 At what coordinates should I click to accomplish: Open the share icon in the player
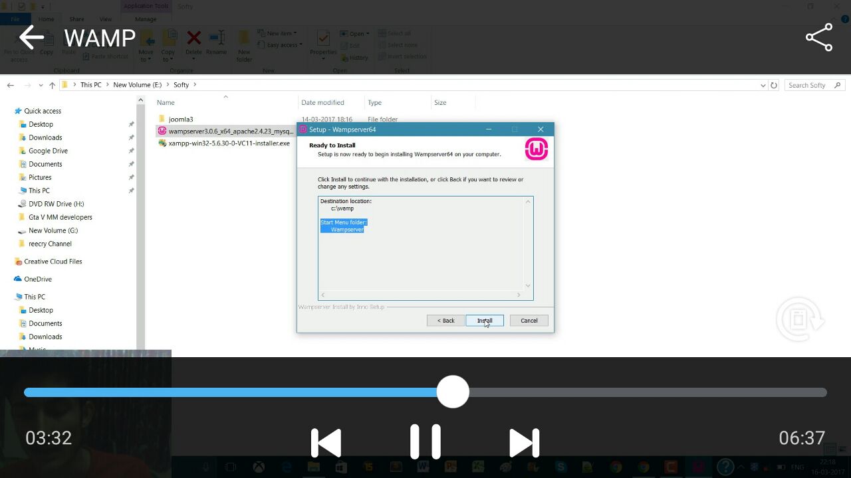point(819,38)
